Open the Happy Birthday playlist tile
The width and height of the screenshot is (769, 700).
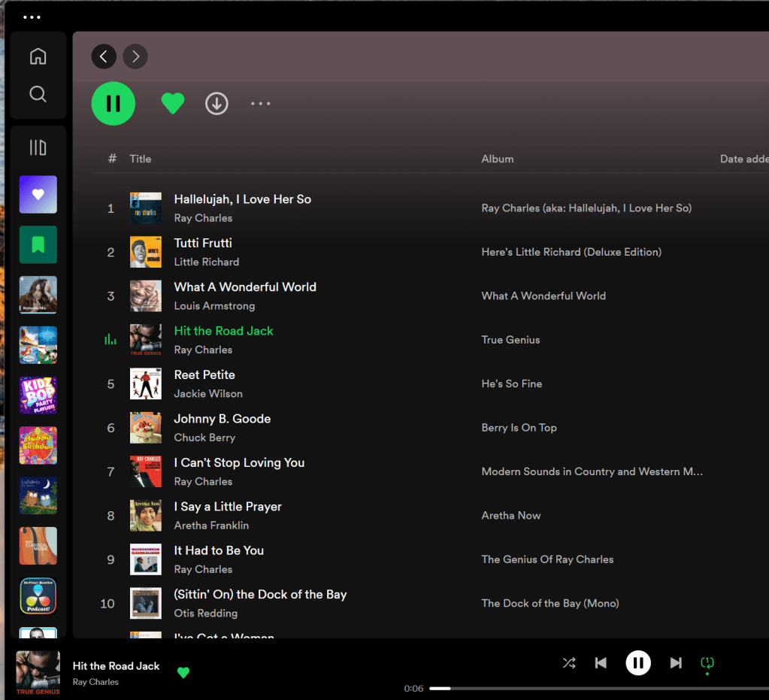[x=38, y=445]
